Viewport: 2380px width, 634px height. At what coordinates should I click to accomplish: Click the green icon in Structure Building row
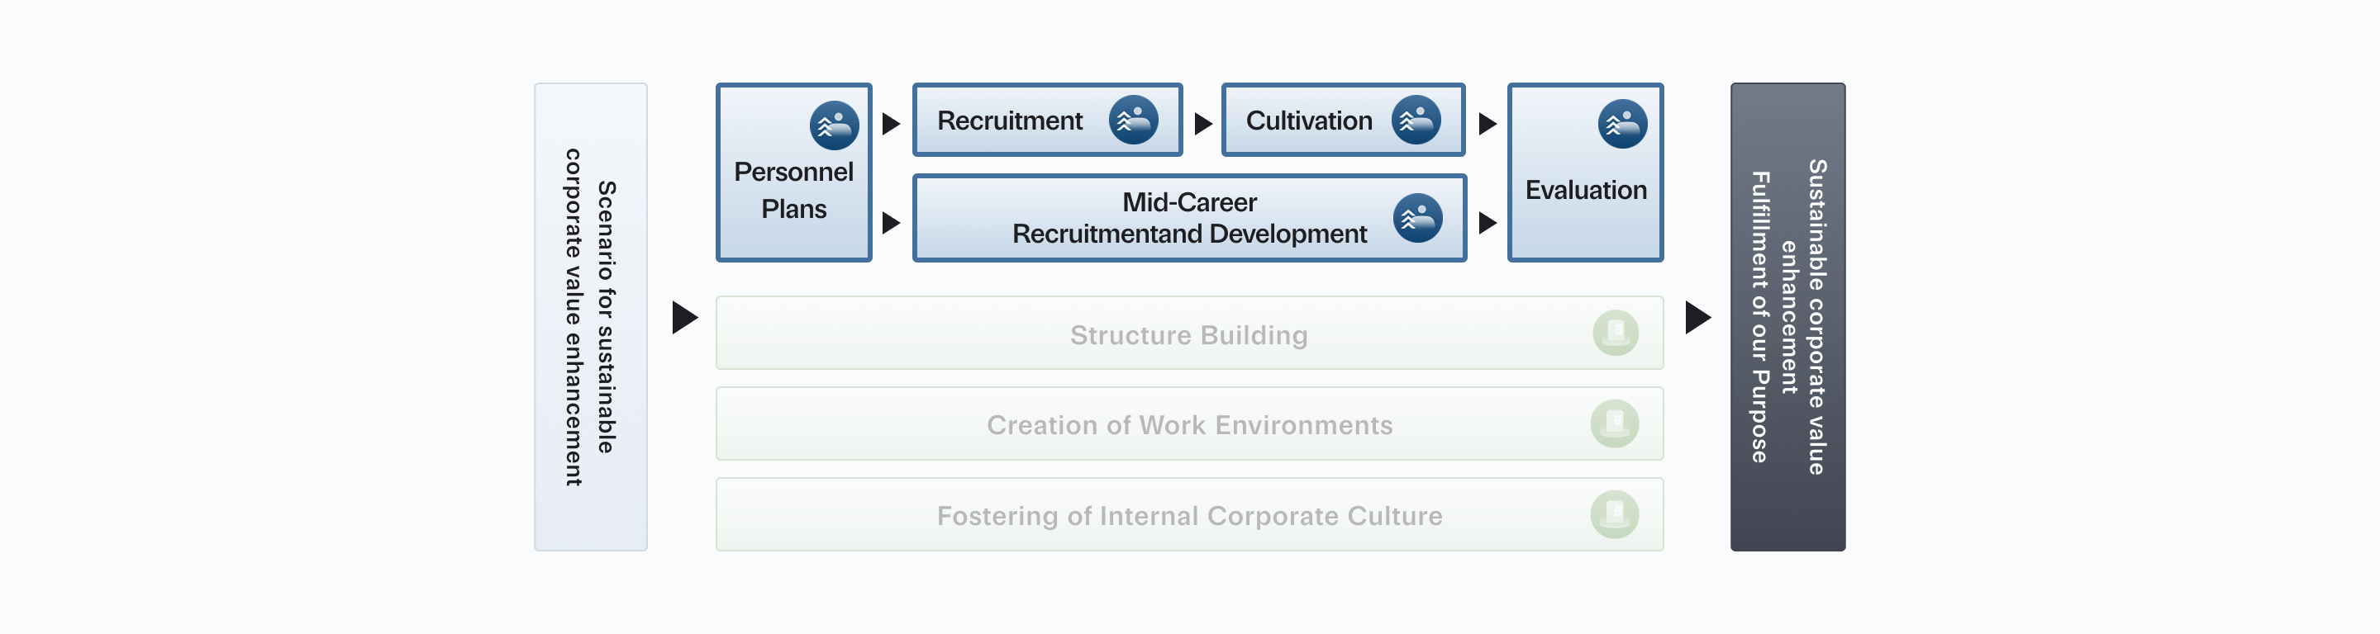(x=1615, y=334)
